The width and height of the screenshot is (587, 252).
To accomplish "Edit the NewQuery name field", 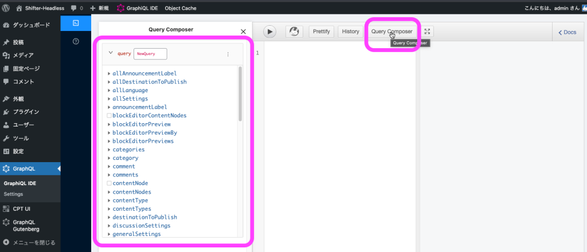I will 151,54.
